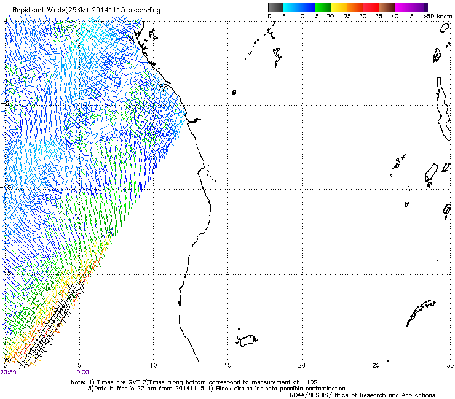Click the small island outline near 15E, 4S
Screen dimensions: 455x399
[x=234, y=92]
